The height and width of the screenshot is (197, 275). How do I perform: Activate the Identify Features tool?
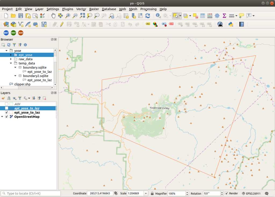pyautogui.click(x=158, y=16)
